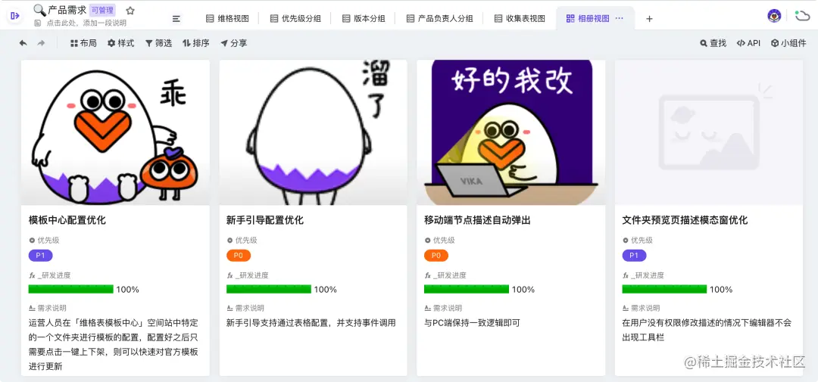The width and height of the screenshot is (818, 382).
Task: Expand the sidebar with collapse icon
Action: point(14,16)
